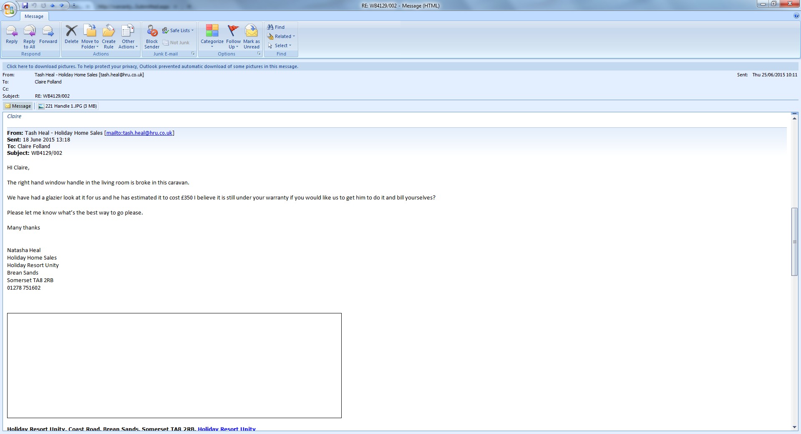The height and width of the screenshot is (434, 801).
Task: Open the Move to Folder dropdown
Action: click(90, 37)
